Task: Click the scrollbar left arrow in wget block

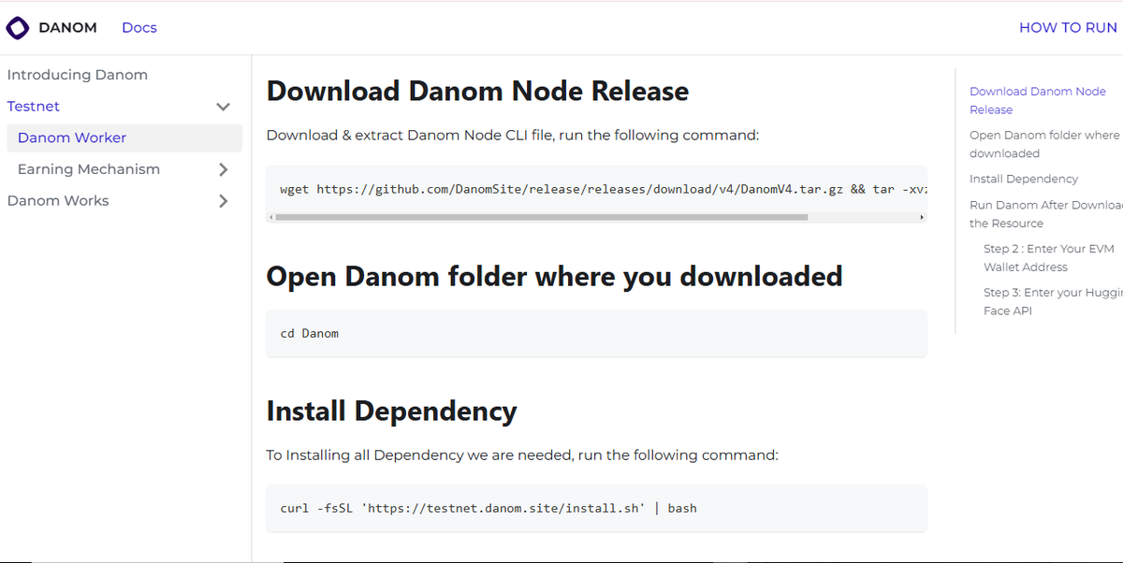Action: click(271, 217)
